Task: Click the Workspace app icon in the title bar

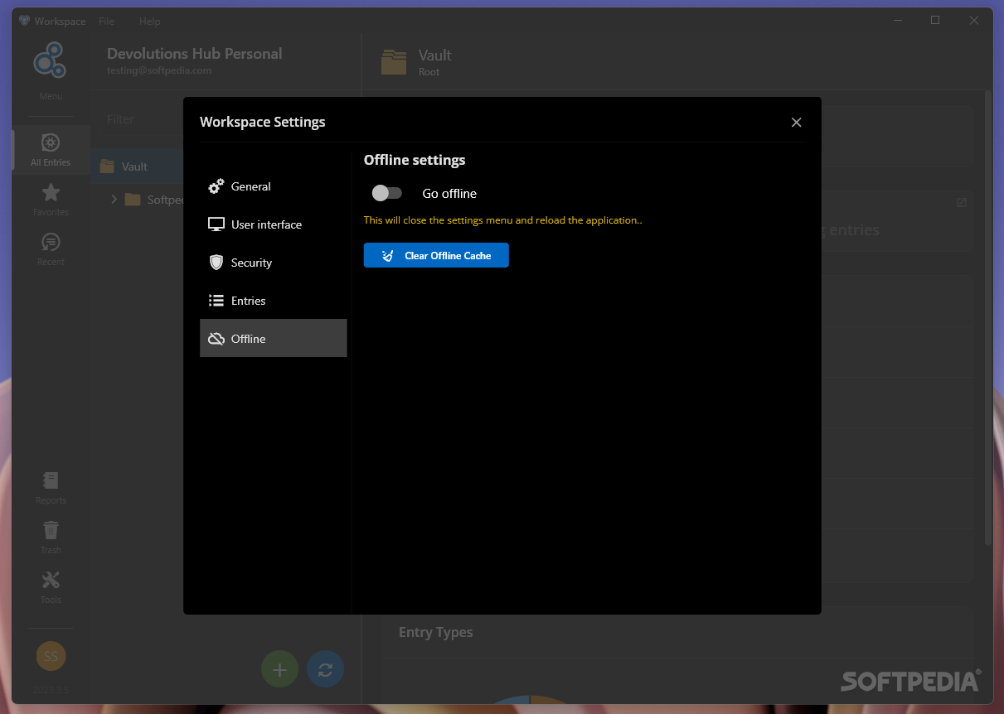Action: point(25,21)
